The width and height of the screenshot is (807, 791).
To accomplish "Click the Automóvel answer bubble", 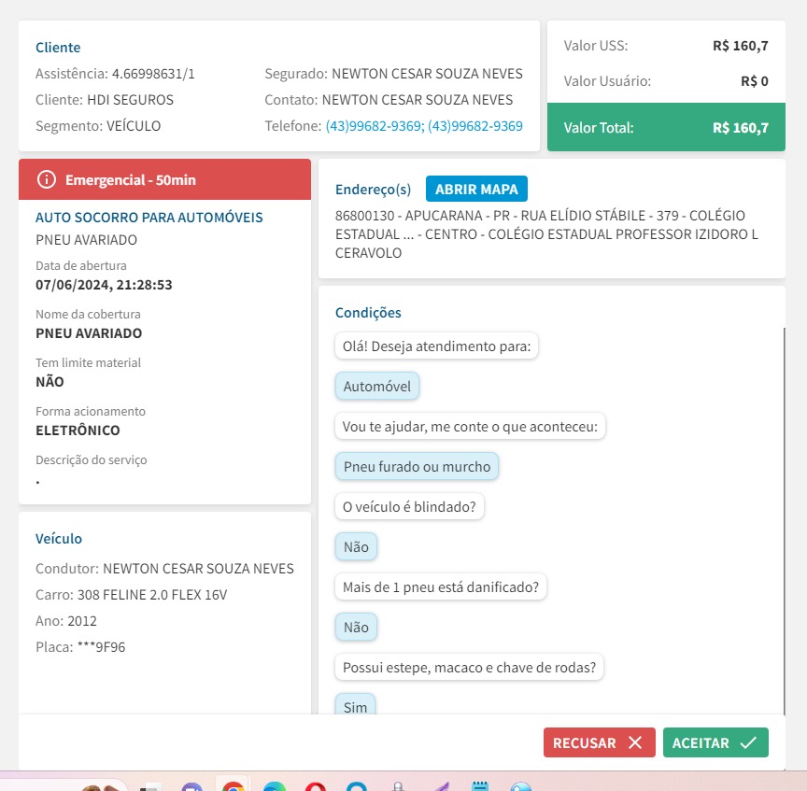I will pos(376,387).
